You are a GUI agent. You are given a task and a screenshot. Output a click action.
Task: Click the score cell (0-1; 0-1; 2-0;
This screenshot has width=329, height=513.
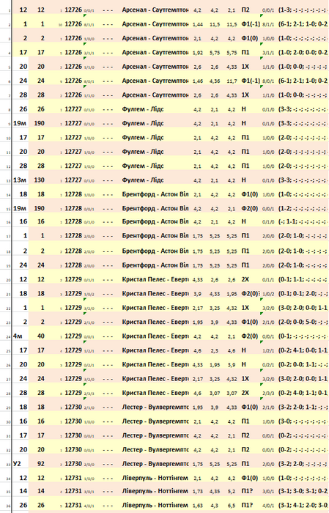click(x=303, y=293)
